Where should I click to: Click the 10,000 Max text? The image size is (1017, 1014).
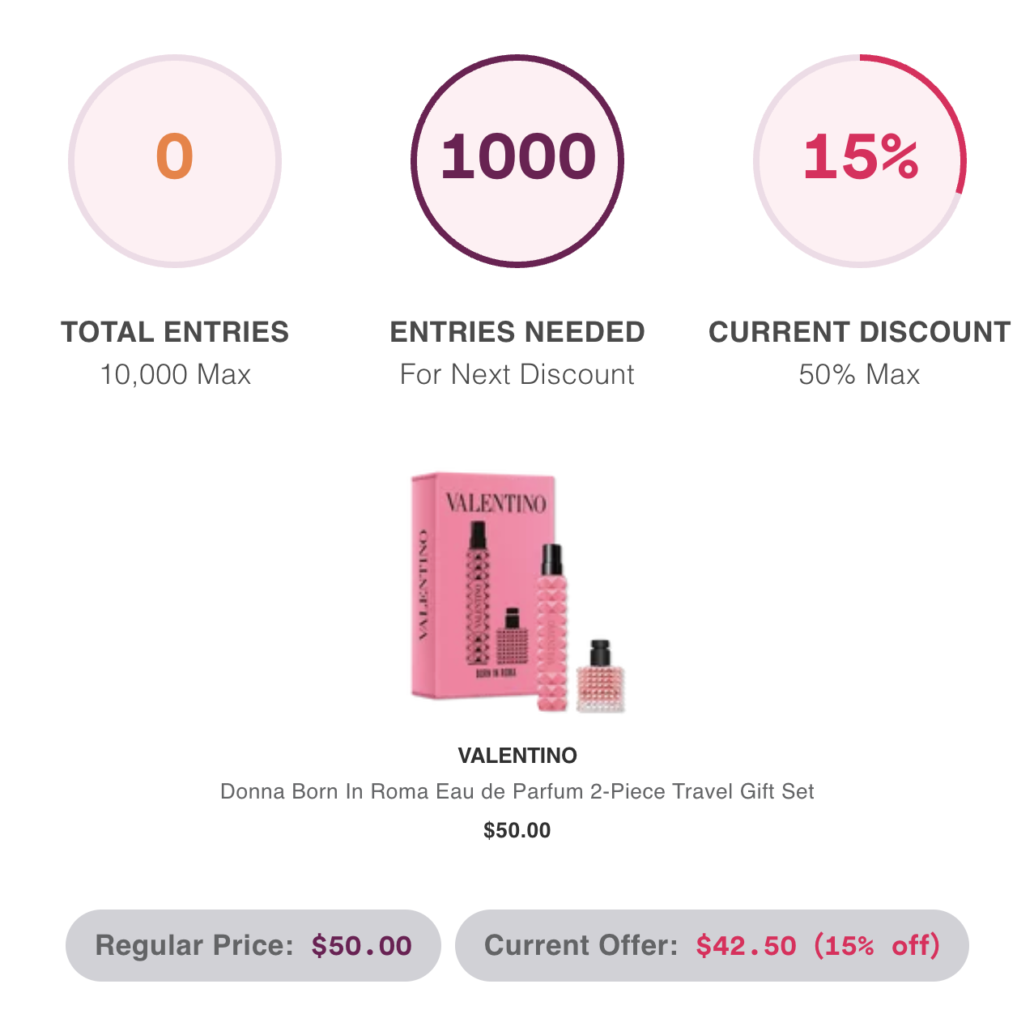tap(175, 374)
